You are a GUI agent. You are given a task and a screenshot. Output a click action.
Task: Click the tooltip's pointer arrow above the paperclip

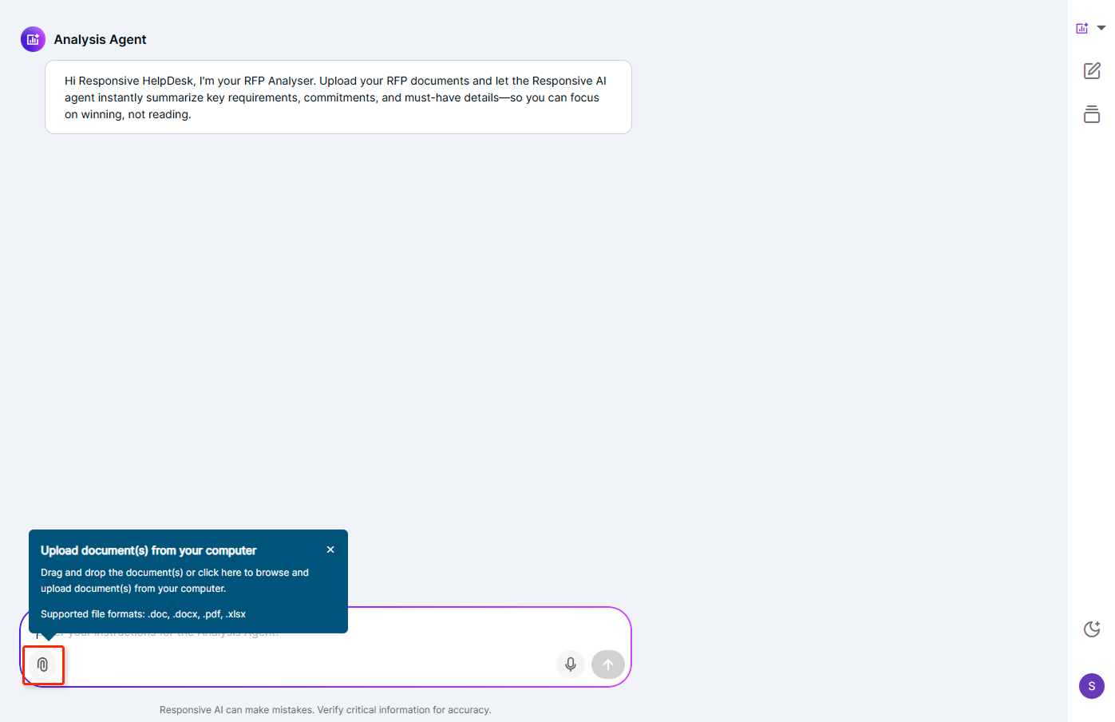48,637
